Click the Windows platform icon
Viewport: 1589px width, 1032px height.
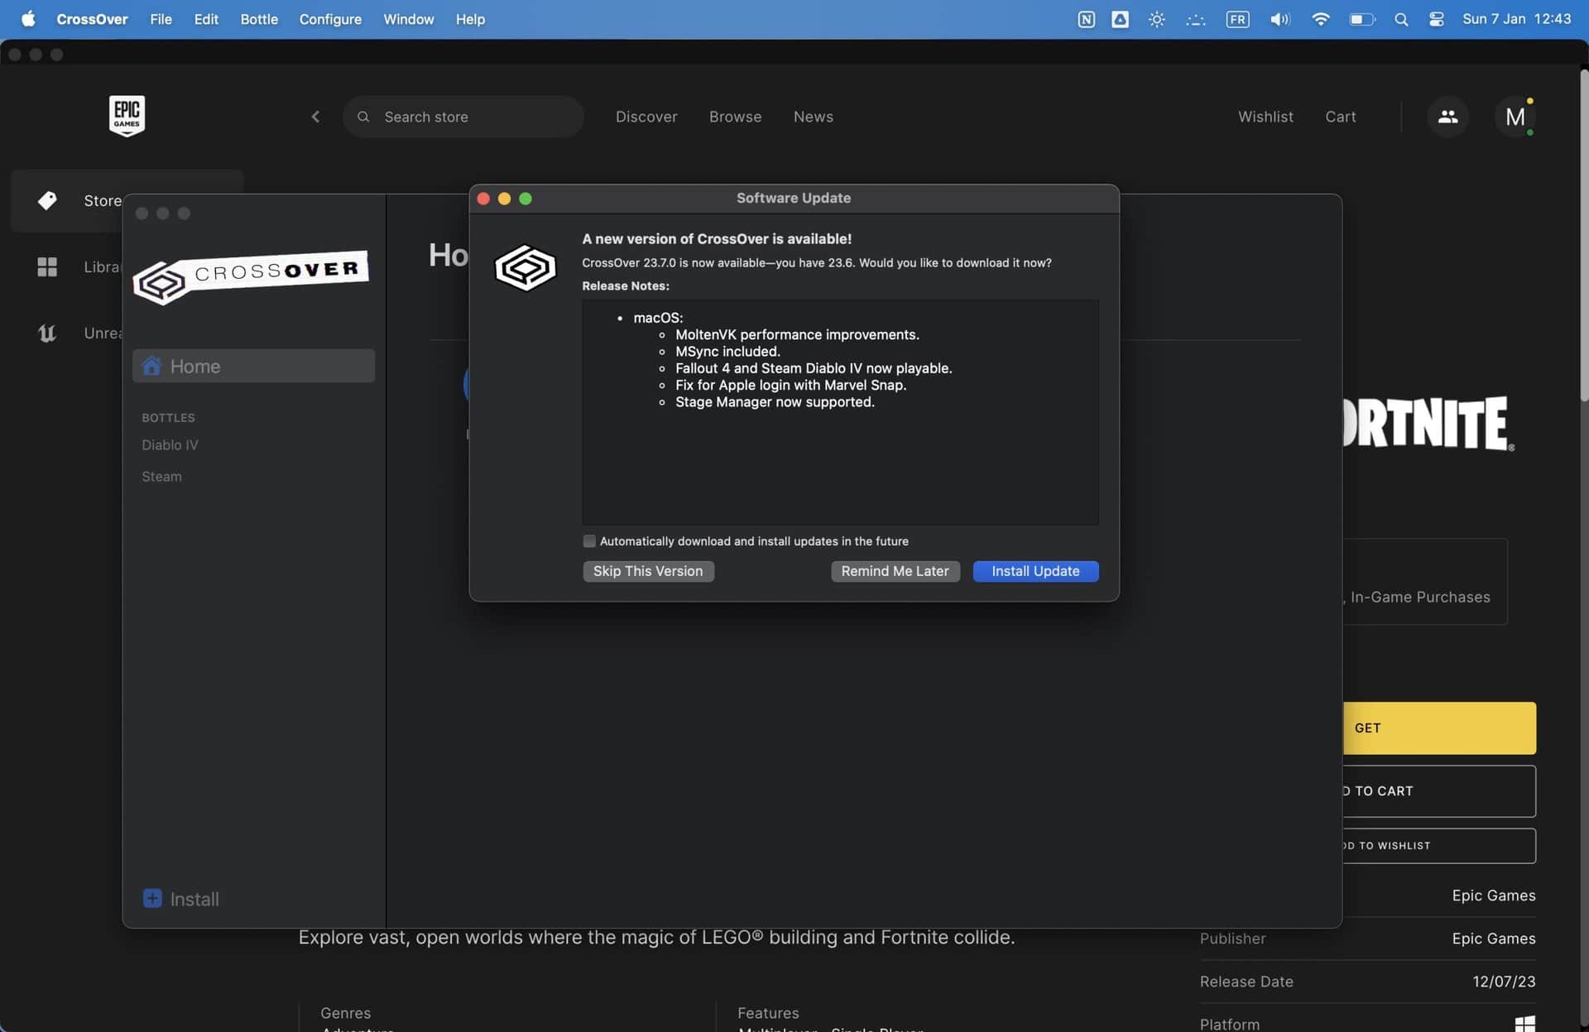coord(1524,1024)
